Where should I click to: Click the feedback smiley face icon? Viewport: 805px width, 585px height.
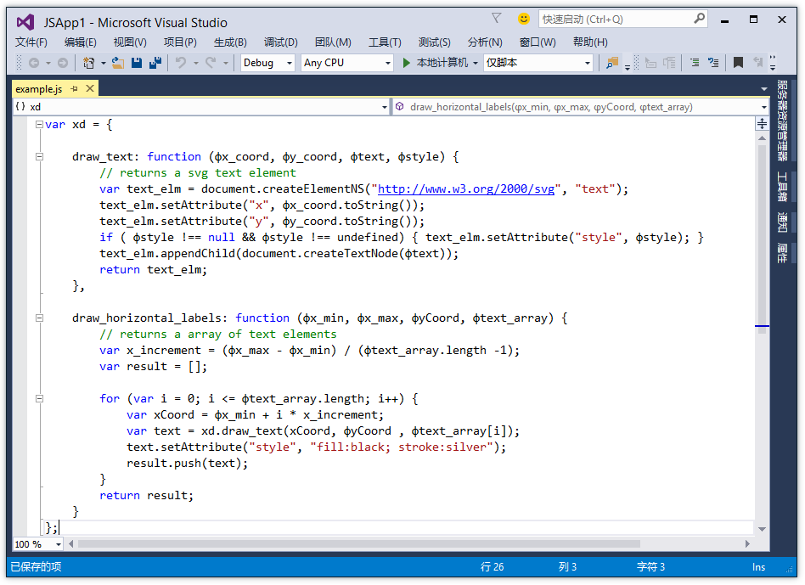click(x=524, y=19)
